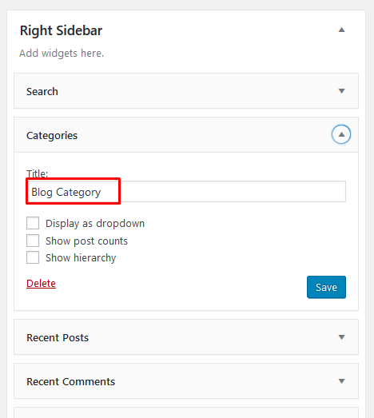The image size is (374, 418).
Task: Delete the Categories widget
Action: [41, 284]
